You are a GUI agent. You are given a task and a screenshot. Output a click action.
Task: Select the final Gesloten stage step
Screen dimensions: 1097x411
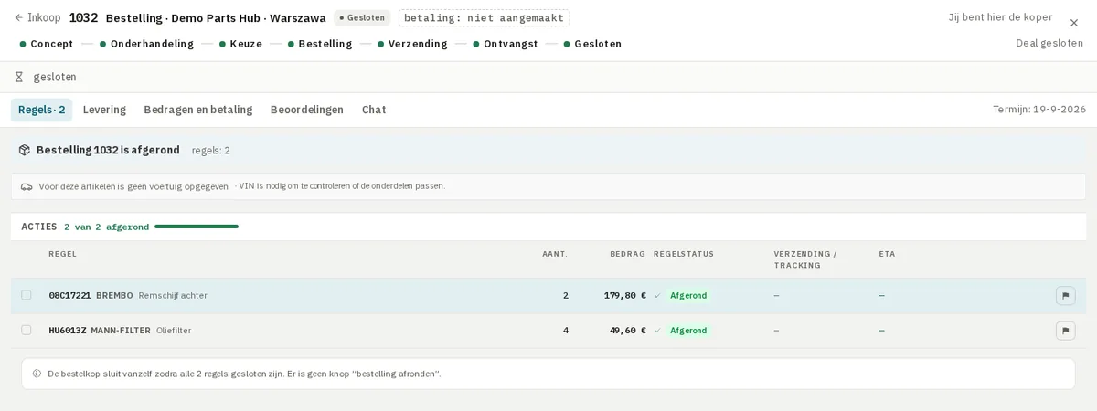[592, 44]
